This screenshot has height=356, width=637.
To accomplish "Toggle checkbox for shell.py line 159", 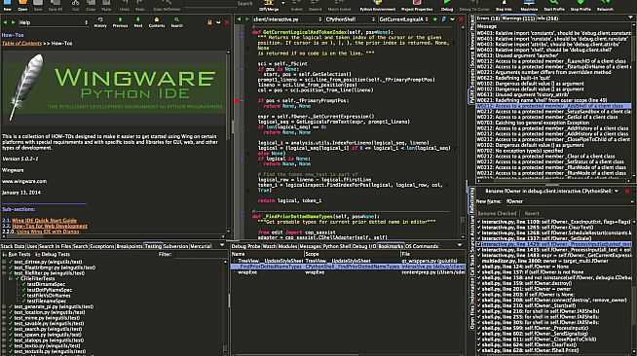I will click(x=478, y=283).
